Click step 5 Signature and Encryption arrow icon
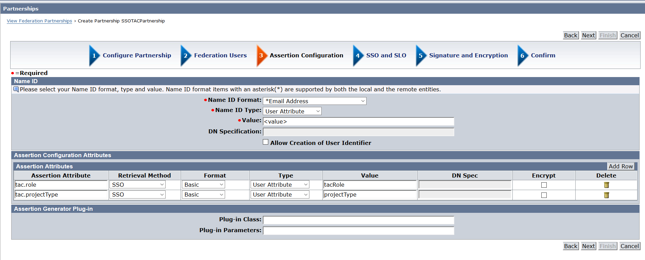Viewport: 645px width, 260px height. click(420, 56)
